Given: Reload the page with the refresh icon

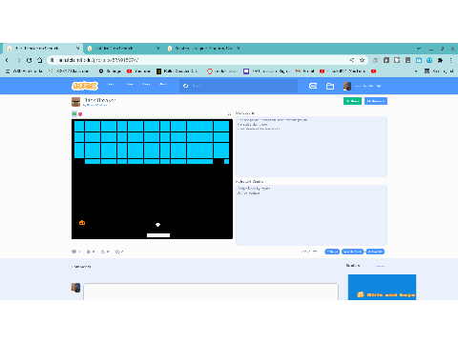Looking at the screenshot, I should click(x=29, y=60).
